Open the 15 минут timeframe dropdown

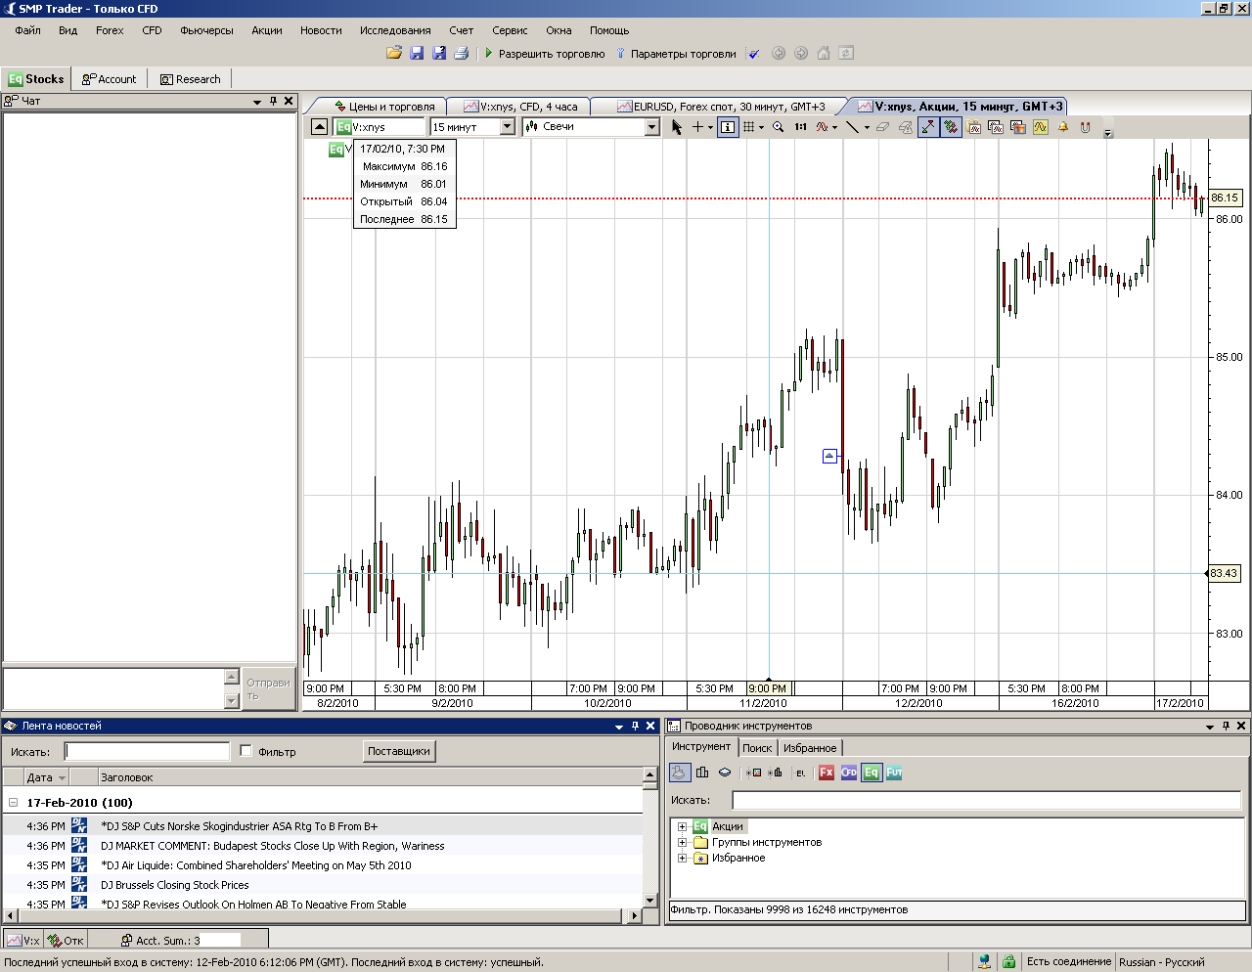pyautogui.click(x=507, y=127)
